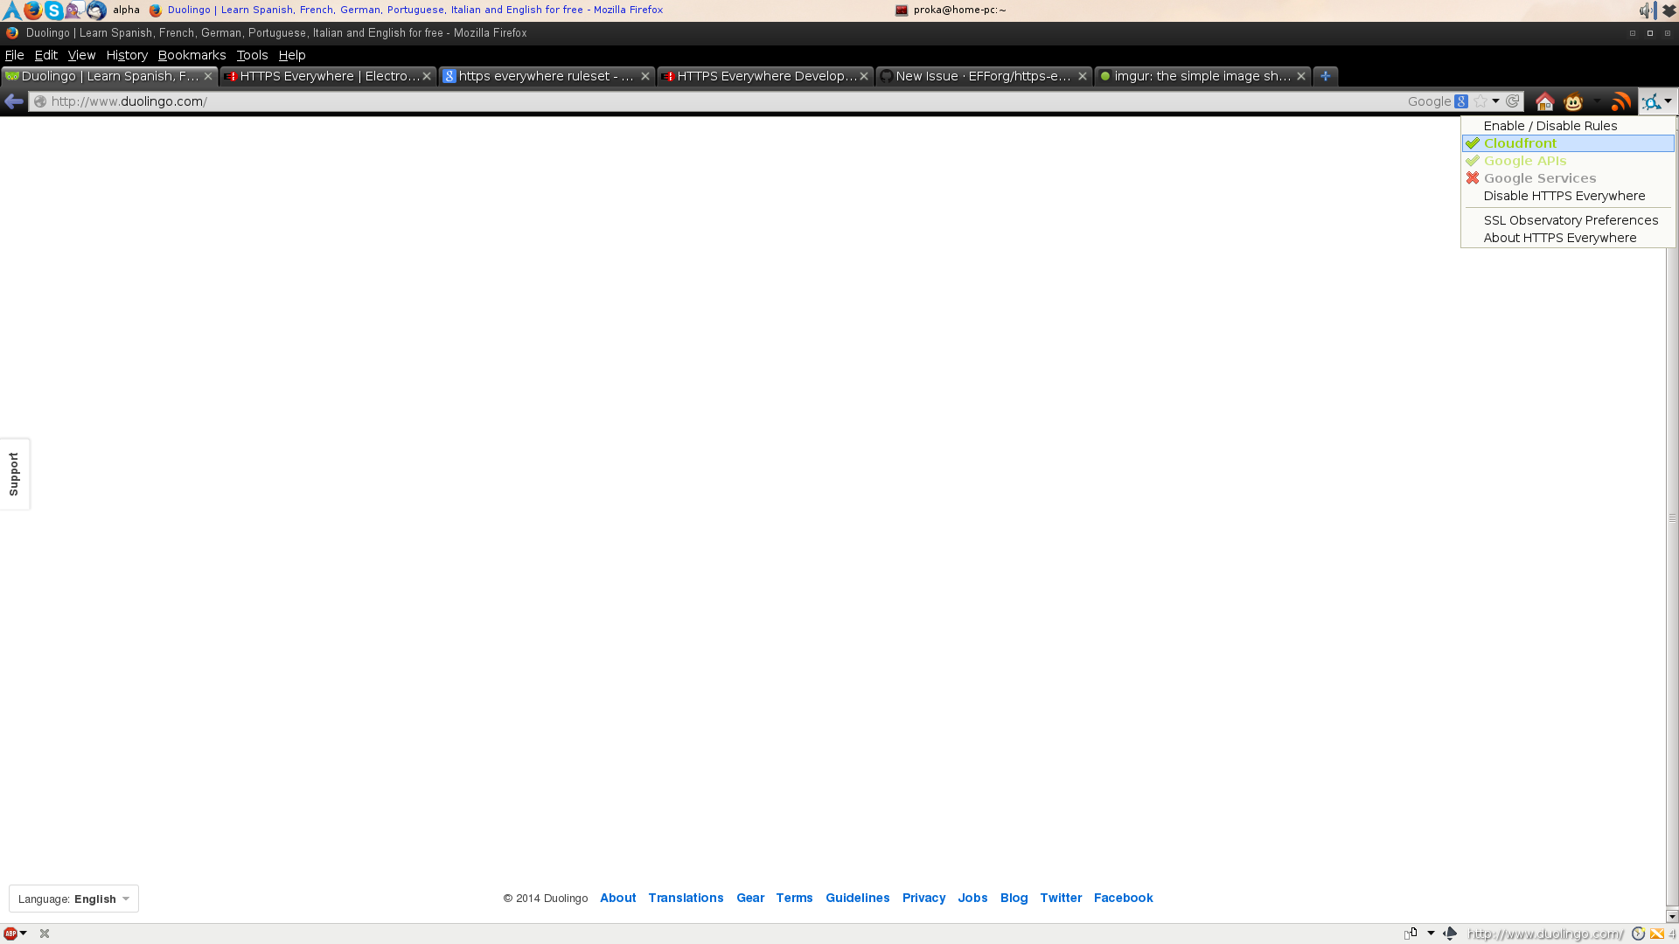Click the clock icon in the status bar
The image size is (1679, 944).
1639,934
